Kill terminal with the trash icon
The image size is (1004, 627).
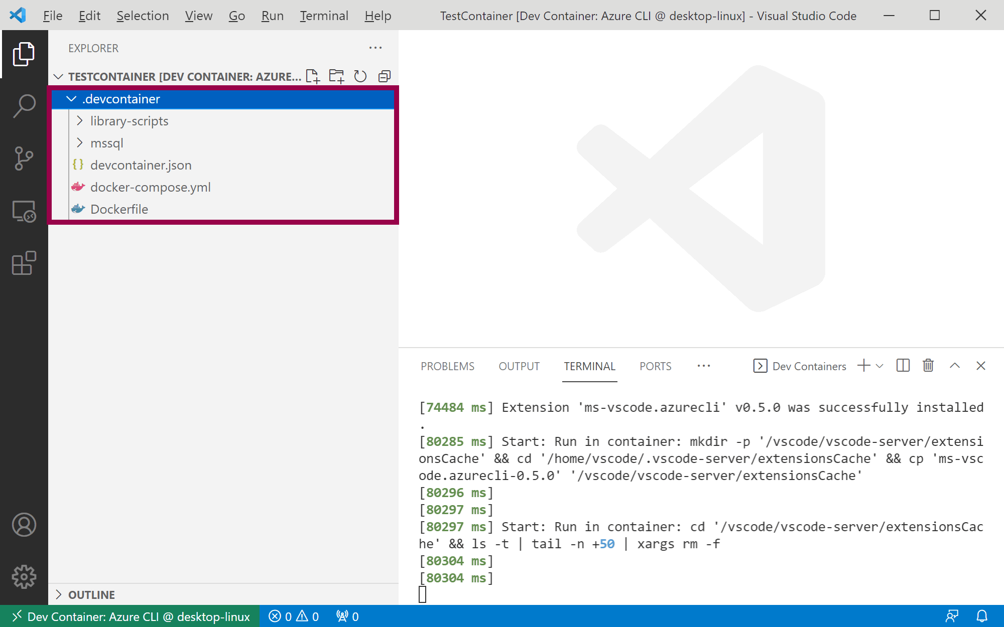(928, 366)
